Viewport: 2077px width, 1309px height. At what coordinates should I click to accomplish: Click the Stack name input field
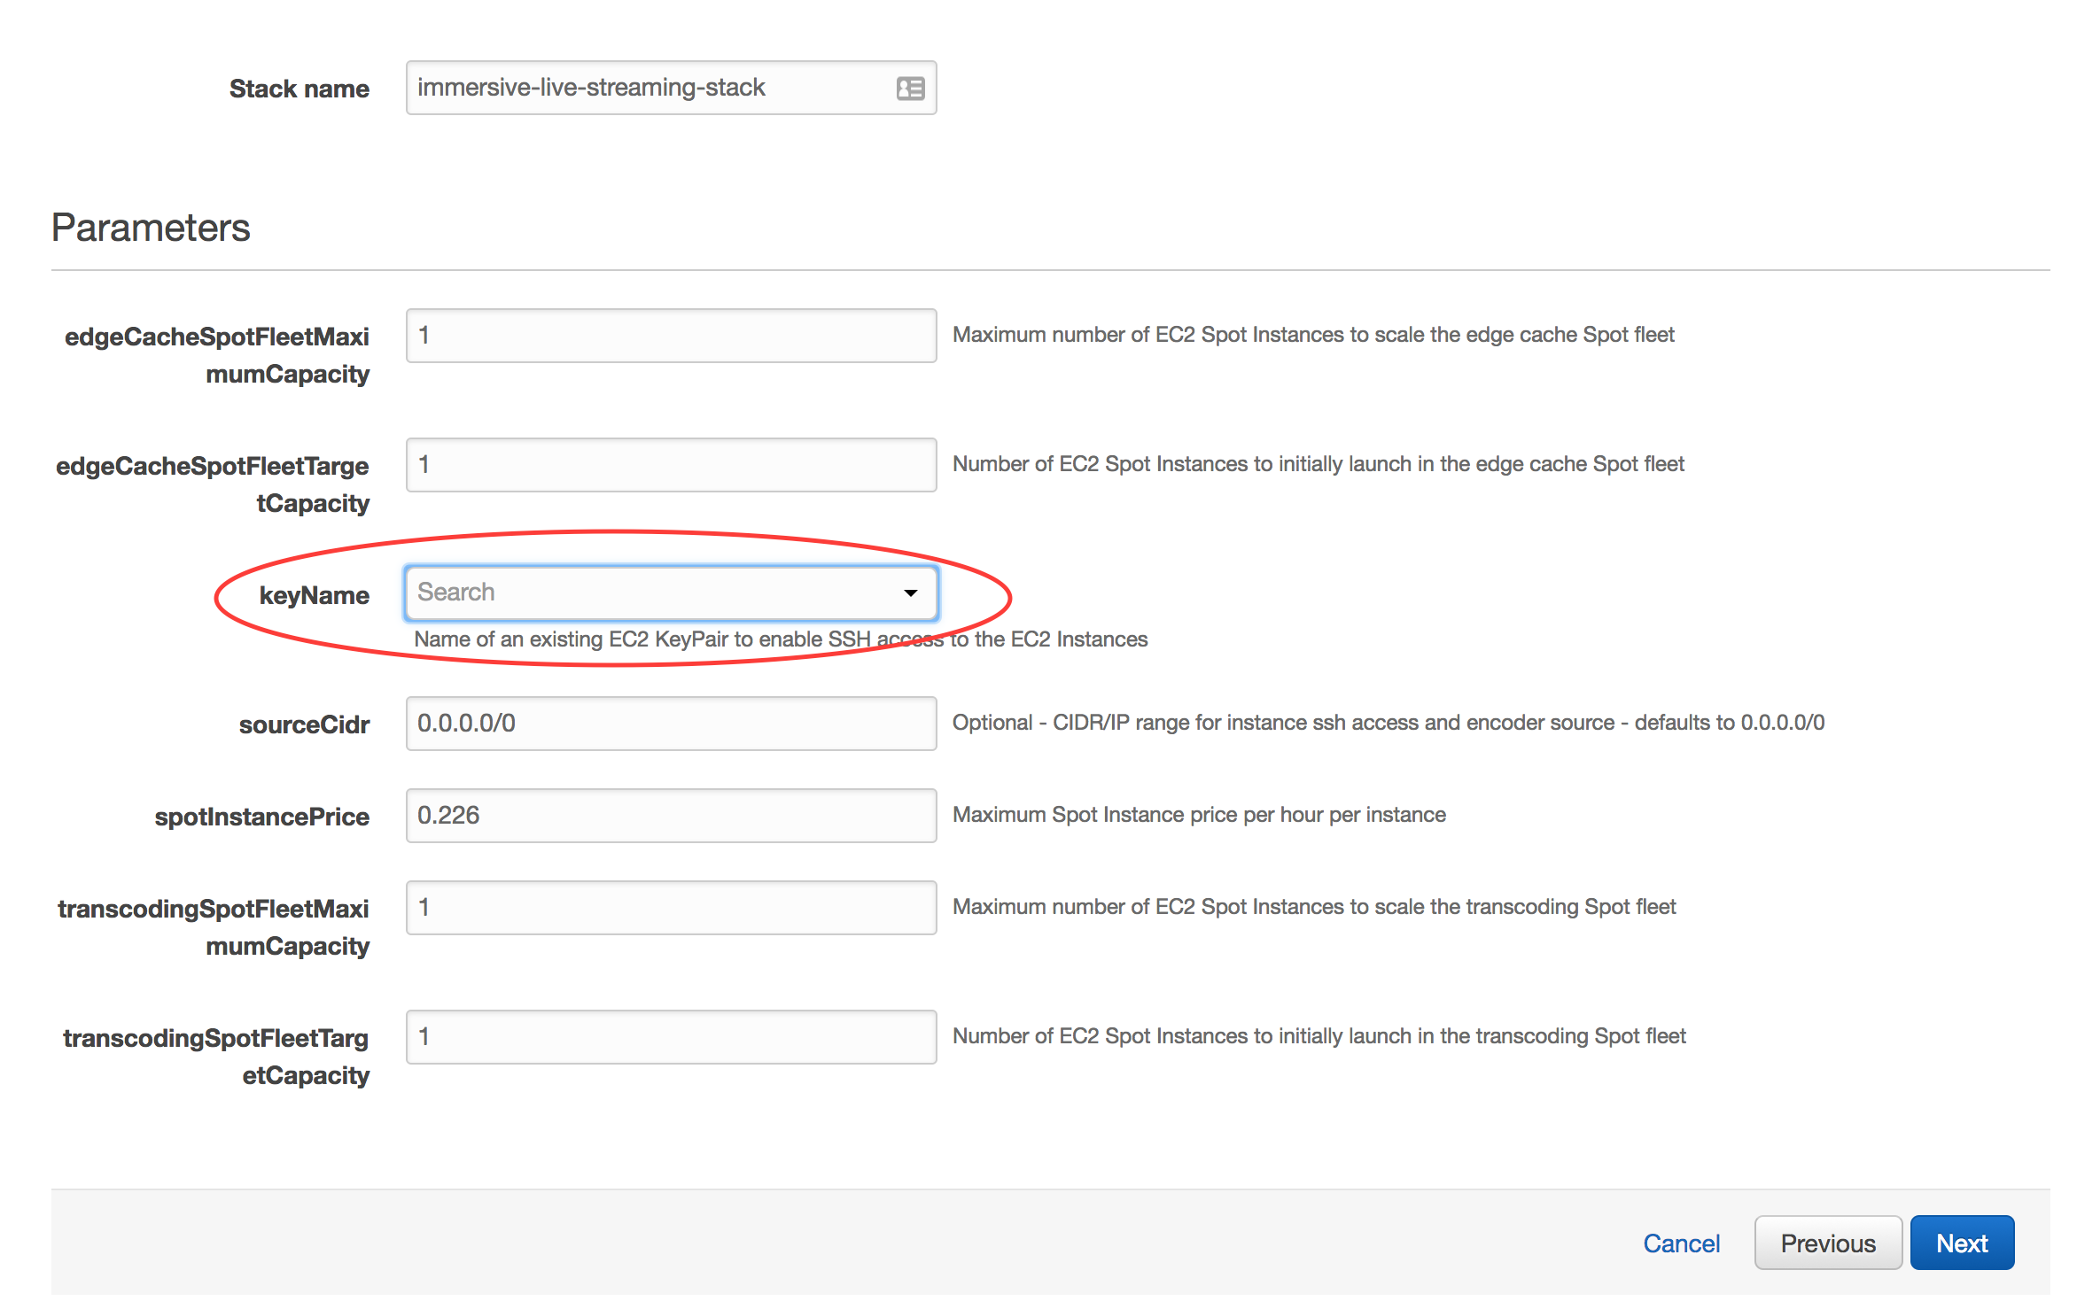(x=671, y=88)
